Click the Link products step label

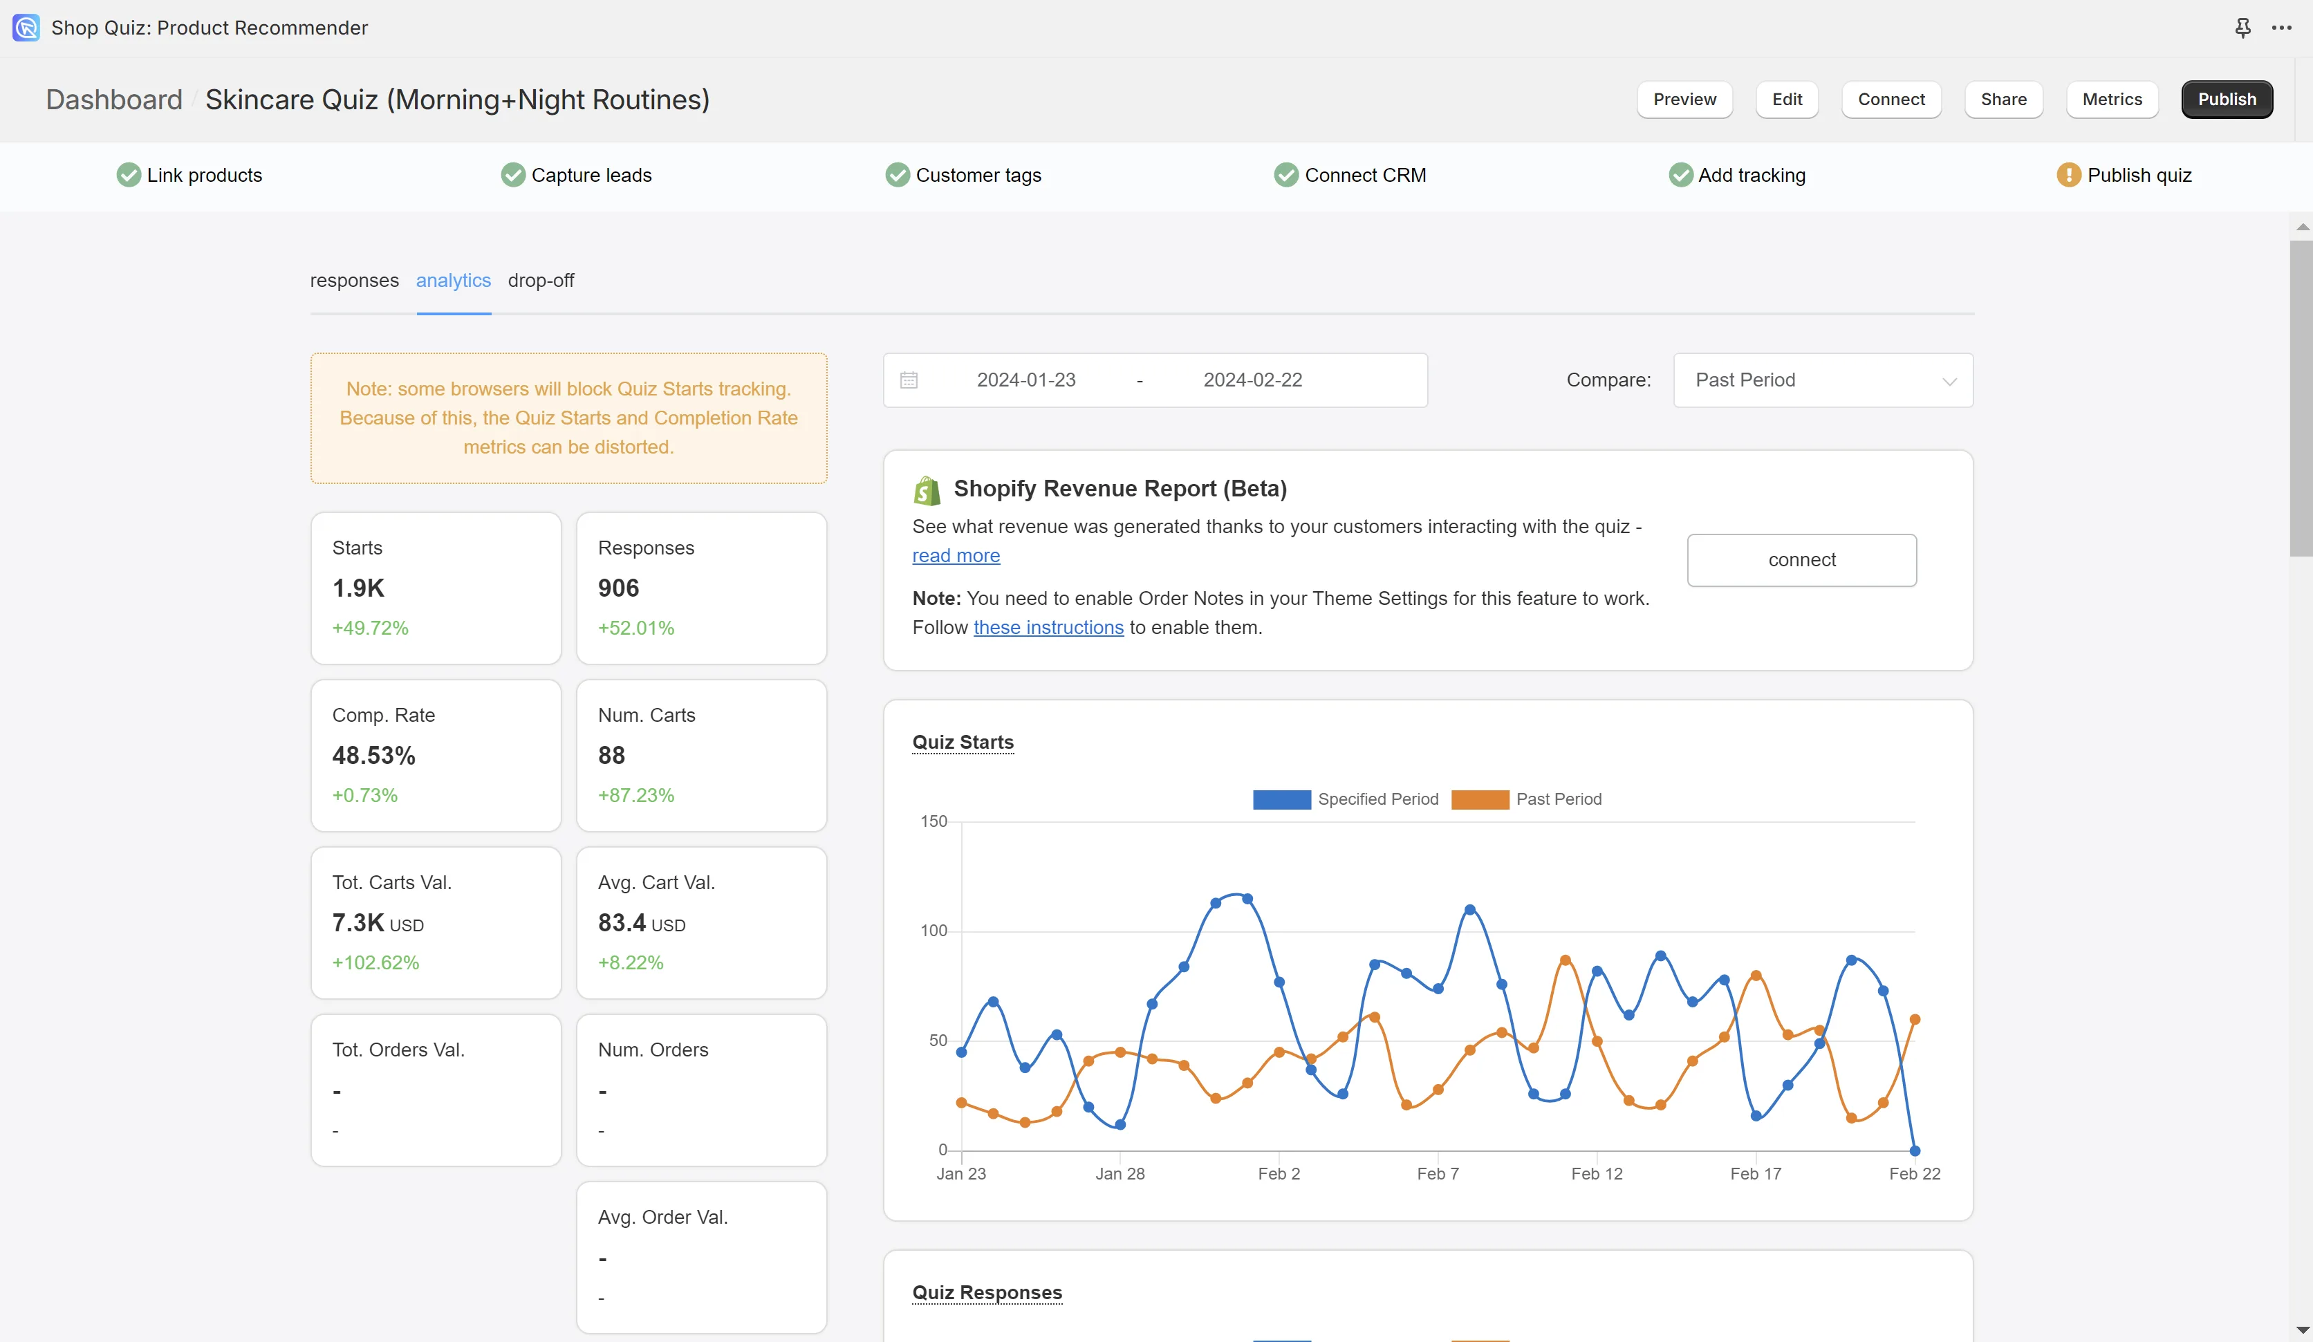click(x=204, y=176)
